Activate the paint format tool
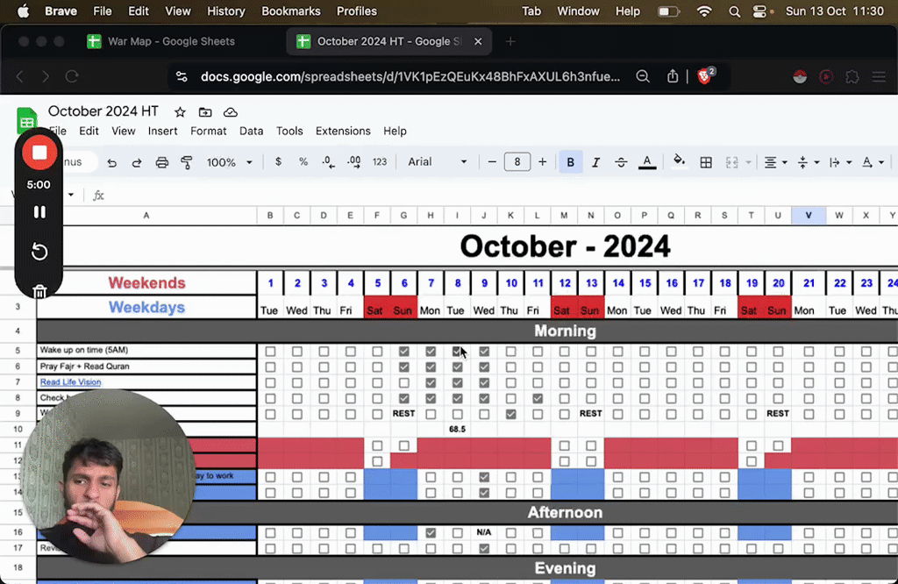Image resolution: width=898 pixels, height=584 pixels. [187, 162]
